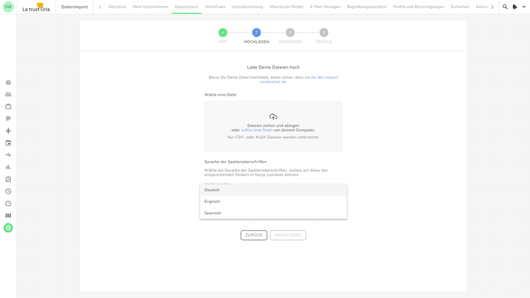Click the 'wähle eine Datei' link
Viewport: 530px width, 298px height.
[257, 130]
